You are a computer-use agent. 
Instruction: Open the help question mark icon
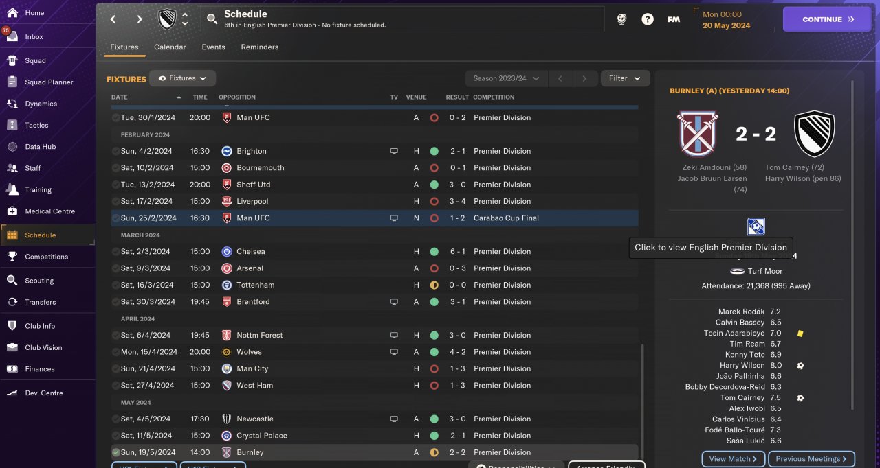click(x=648, y=19)
